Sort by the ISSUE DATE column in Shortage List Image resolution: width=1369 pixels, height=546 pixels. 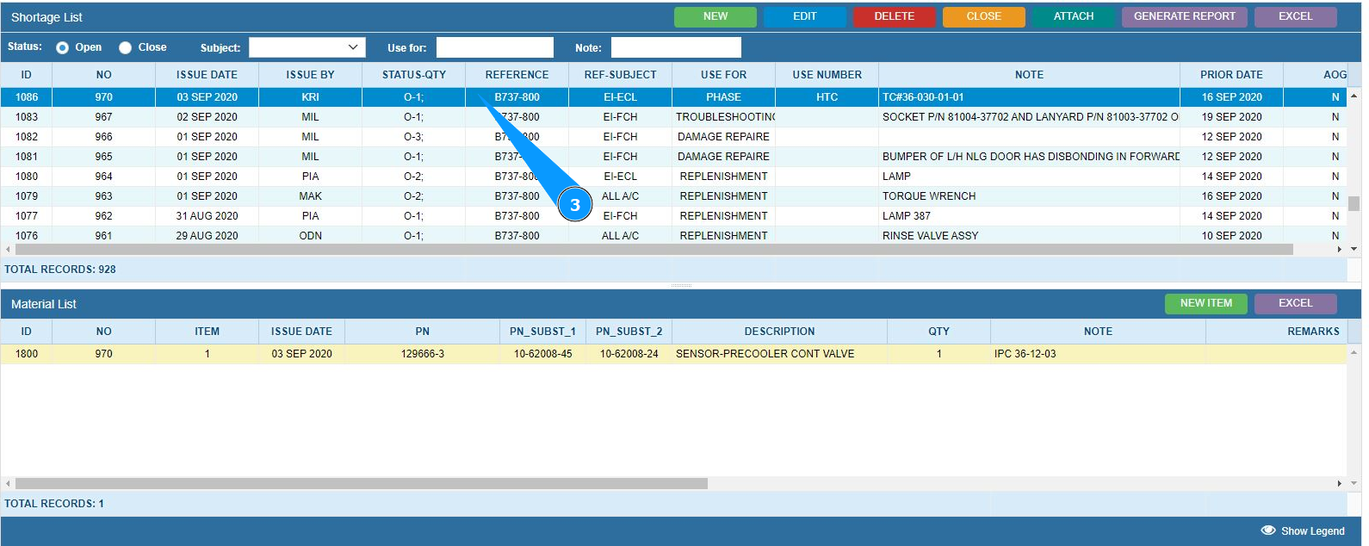point(207,75)
